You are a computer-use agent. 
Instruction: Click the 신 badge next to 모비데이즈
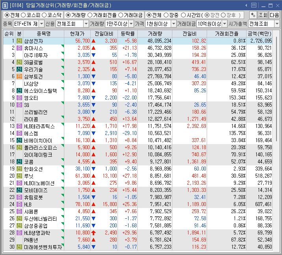tap(19, 190)
